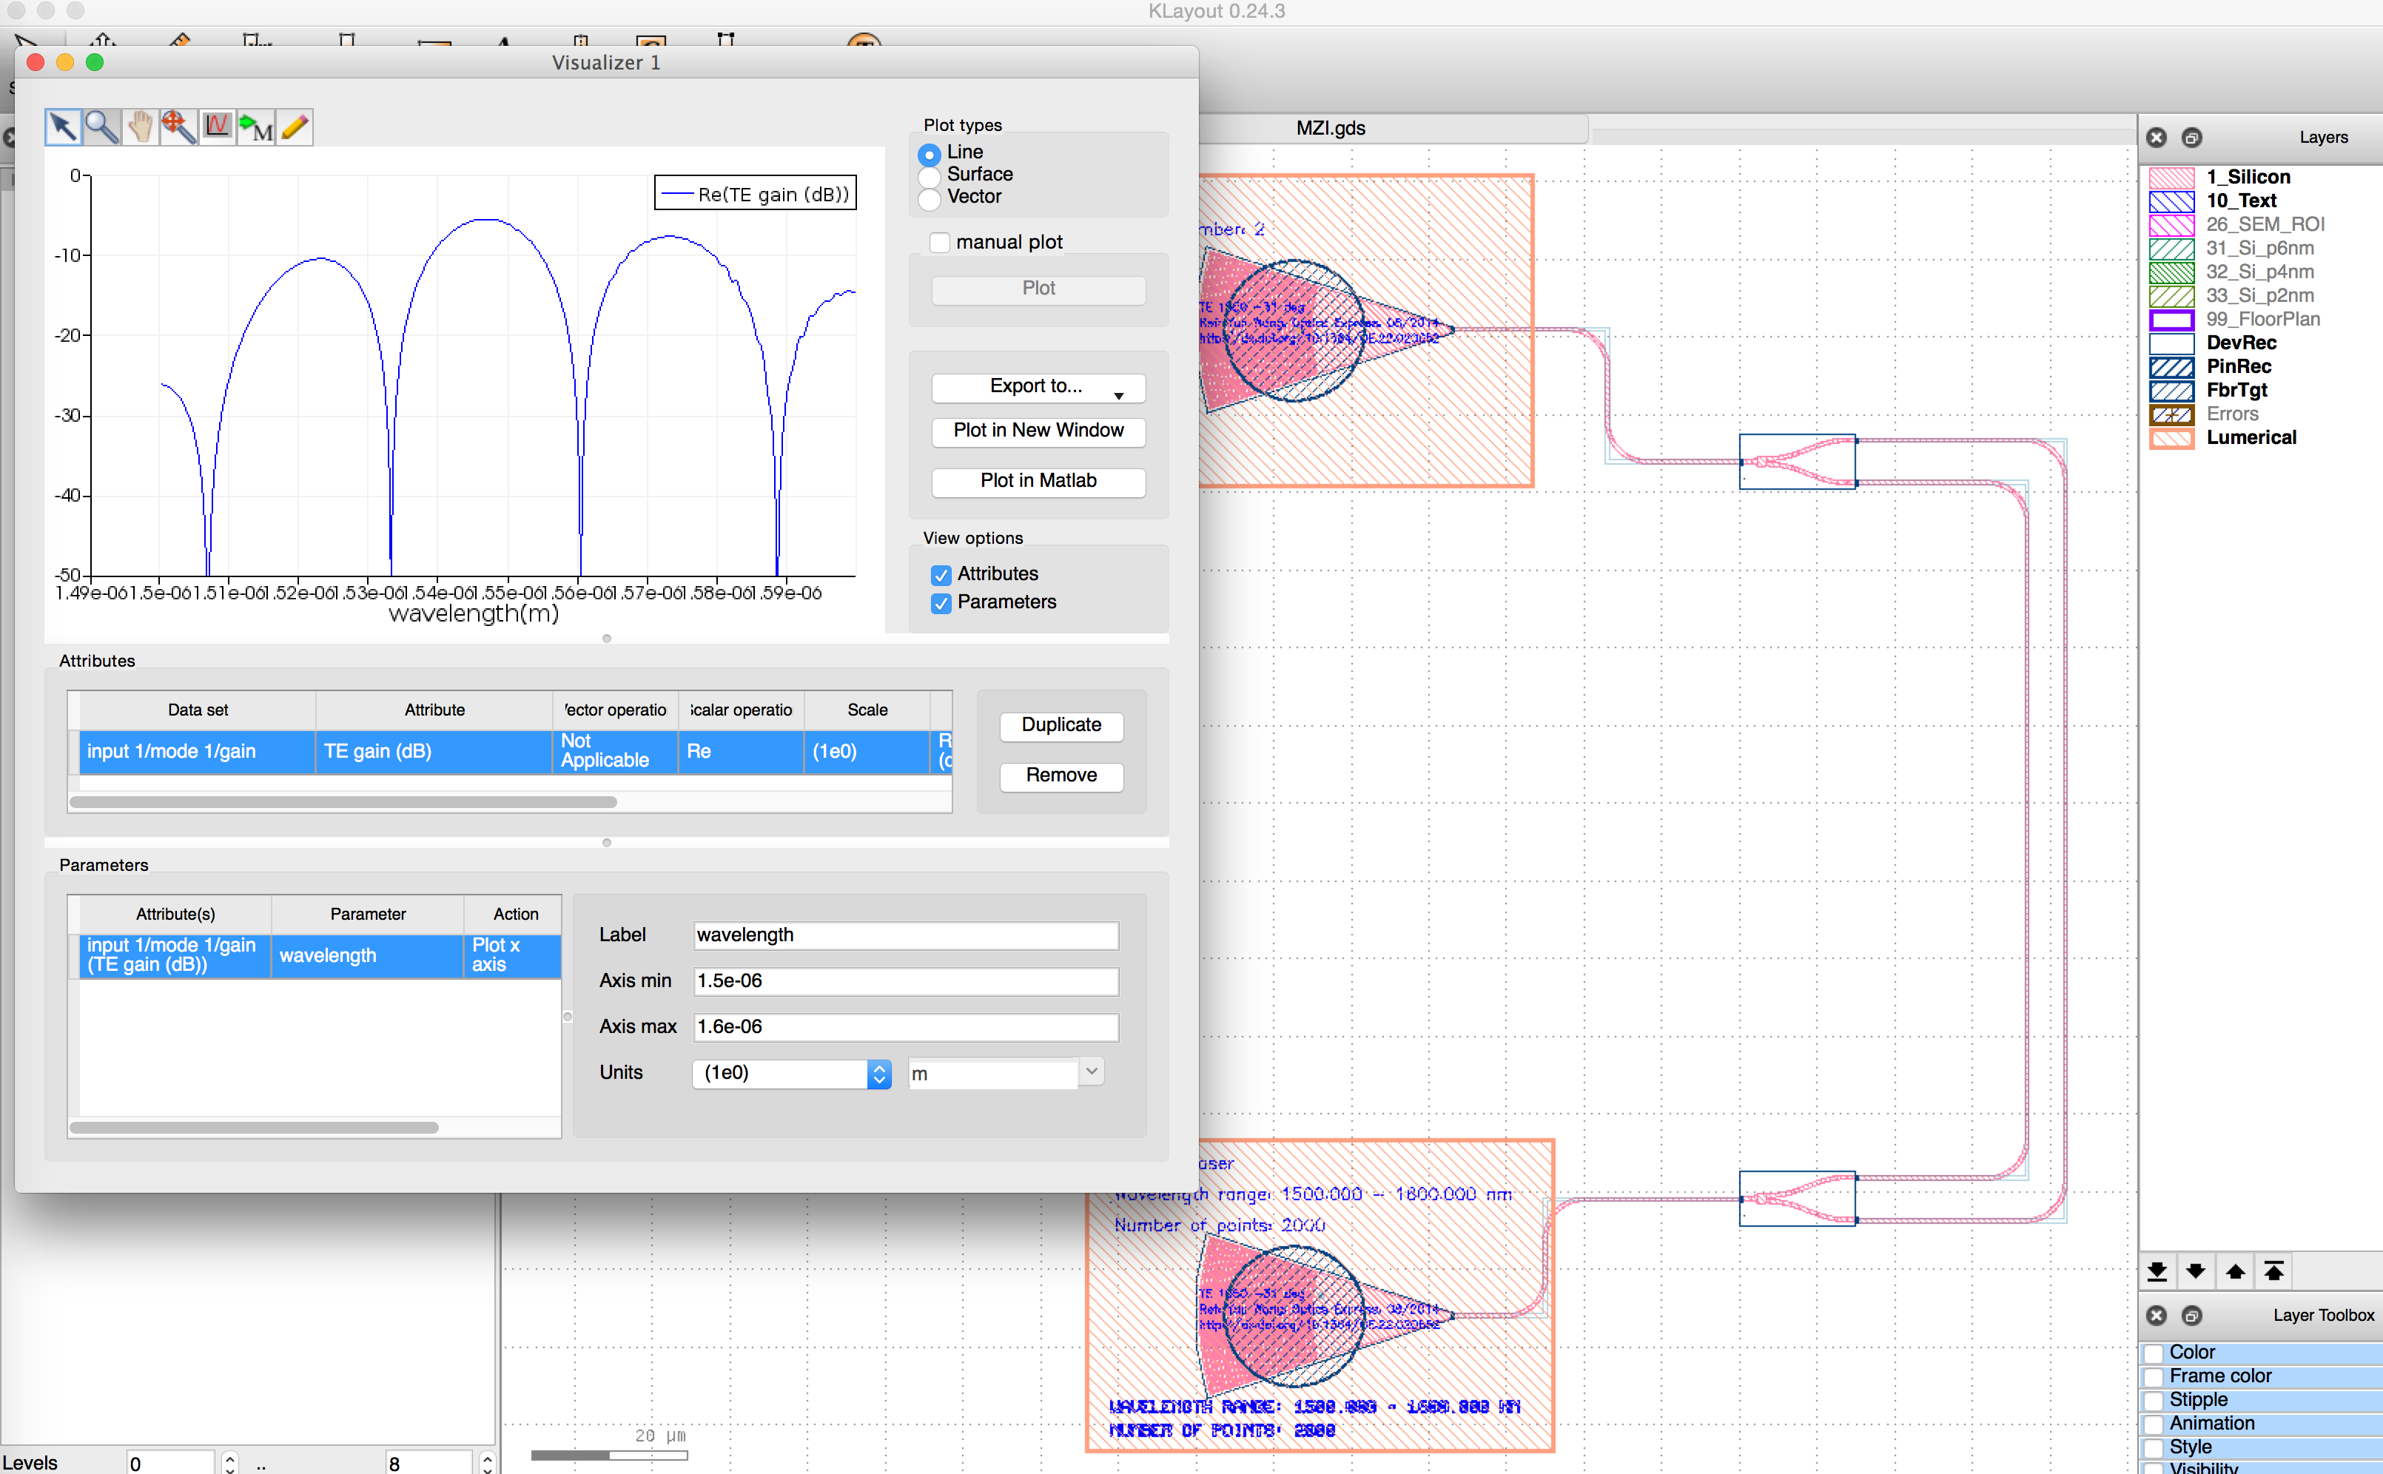The height and width of the screenshot is (1474, 2383).
Task: Open the Units scale dropdown
Action: point(792,1074)
